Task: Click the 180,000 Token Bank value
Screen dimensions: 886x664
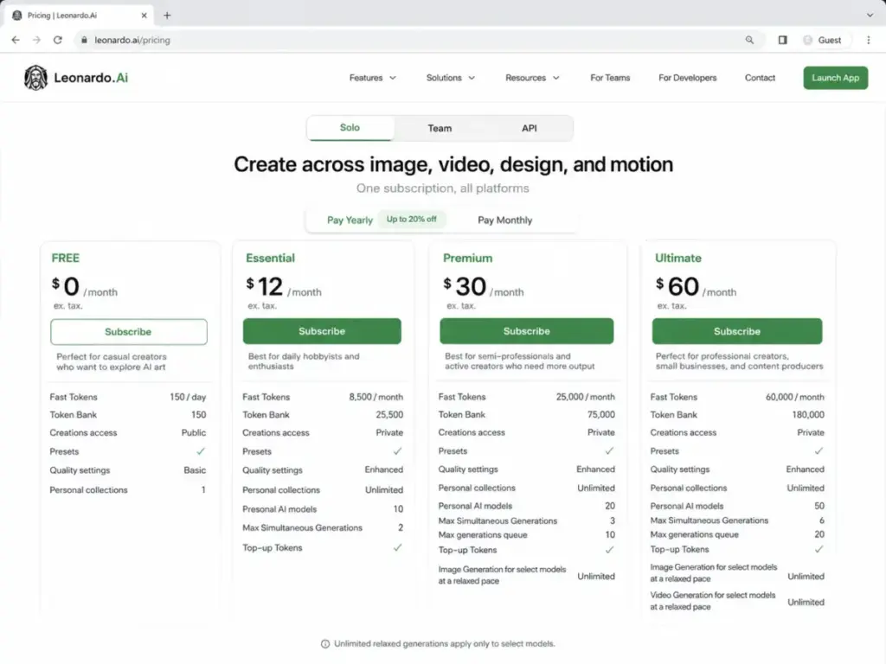Action: coord(808,414)
